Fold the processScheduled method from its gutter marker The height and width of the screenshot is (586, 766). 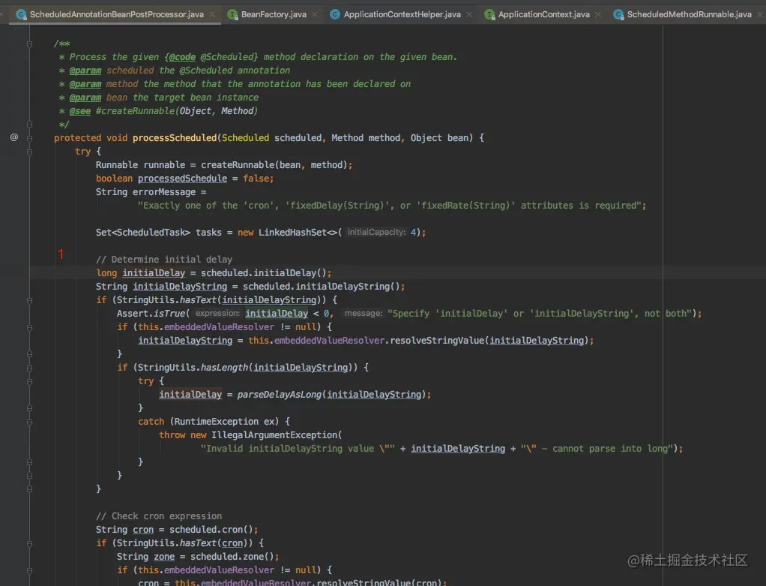(29, 138)
